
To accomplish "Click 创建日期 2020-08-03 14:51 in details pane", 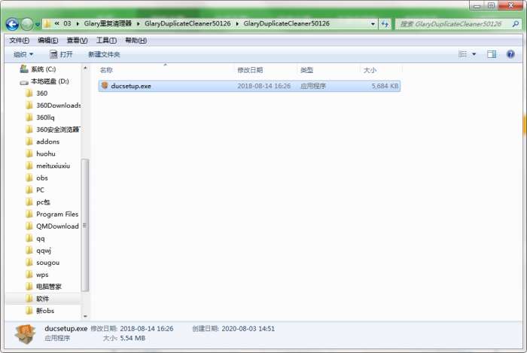I will [233, 329].
